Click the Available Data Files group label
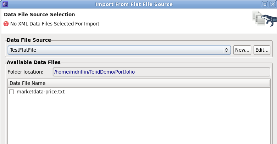 point(34,62)
